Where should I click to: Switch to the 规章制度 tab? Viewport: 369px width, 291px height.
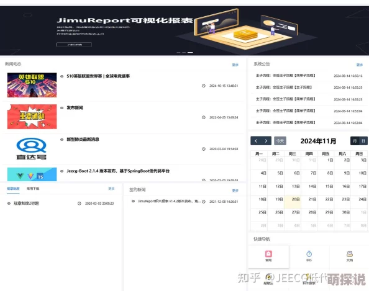point(13,189)
